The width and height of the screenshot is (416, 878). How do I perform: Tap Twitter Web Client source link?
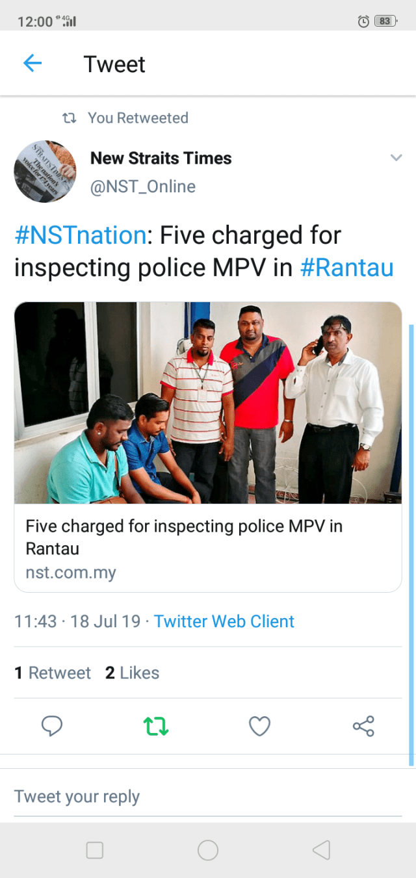click(224, 621)
